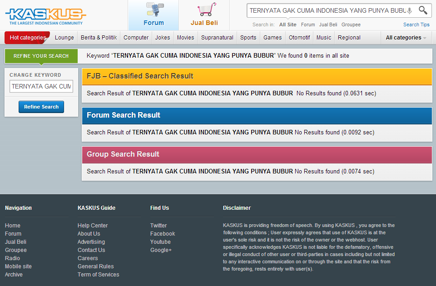Open the Advertising link
The width and height of the screenshot is (436, 286).
[91, 242]
